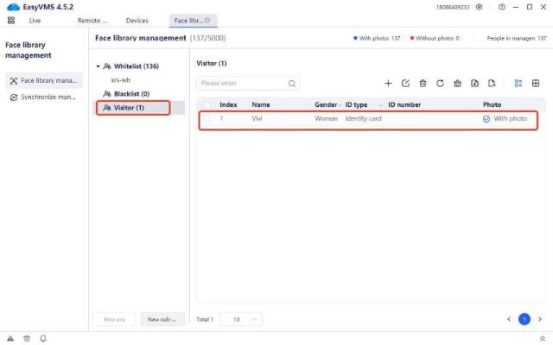Switch to grid view layout icon
The width and height of the screenshot is (553, 345).
[x=536, y=84]
